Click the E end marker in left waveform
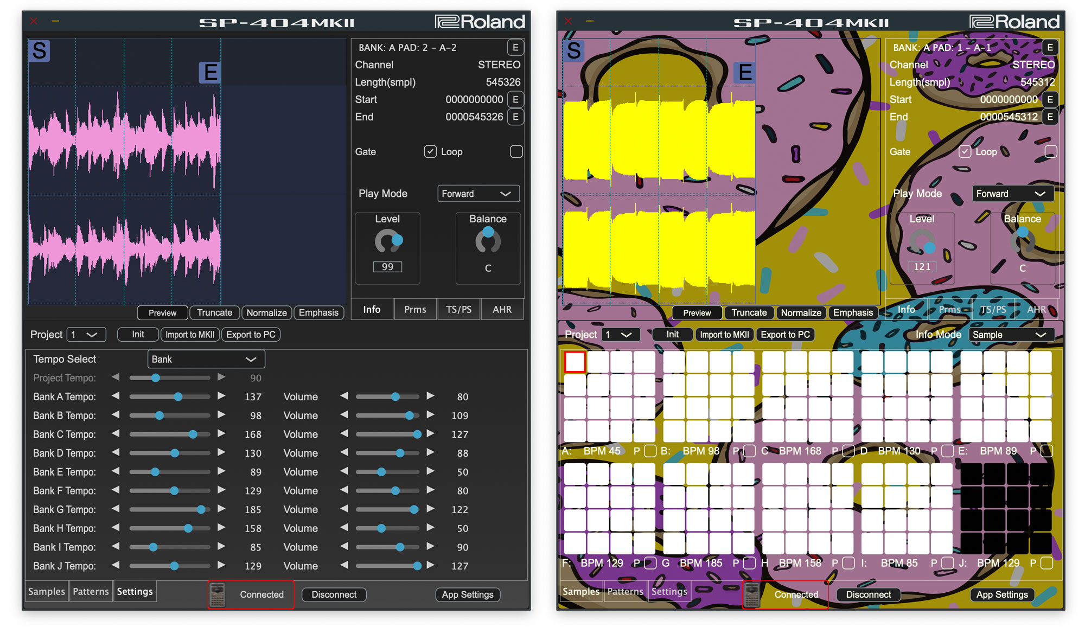The image size is (1085, 627). tap(209, 72)
